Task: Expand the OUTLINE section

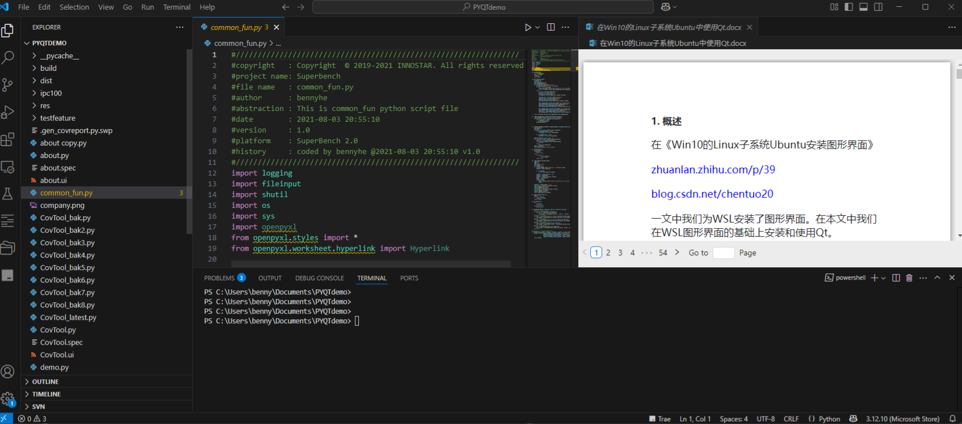Action: [x=45, y=382]
